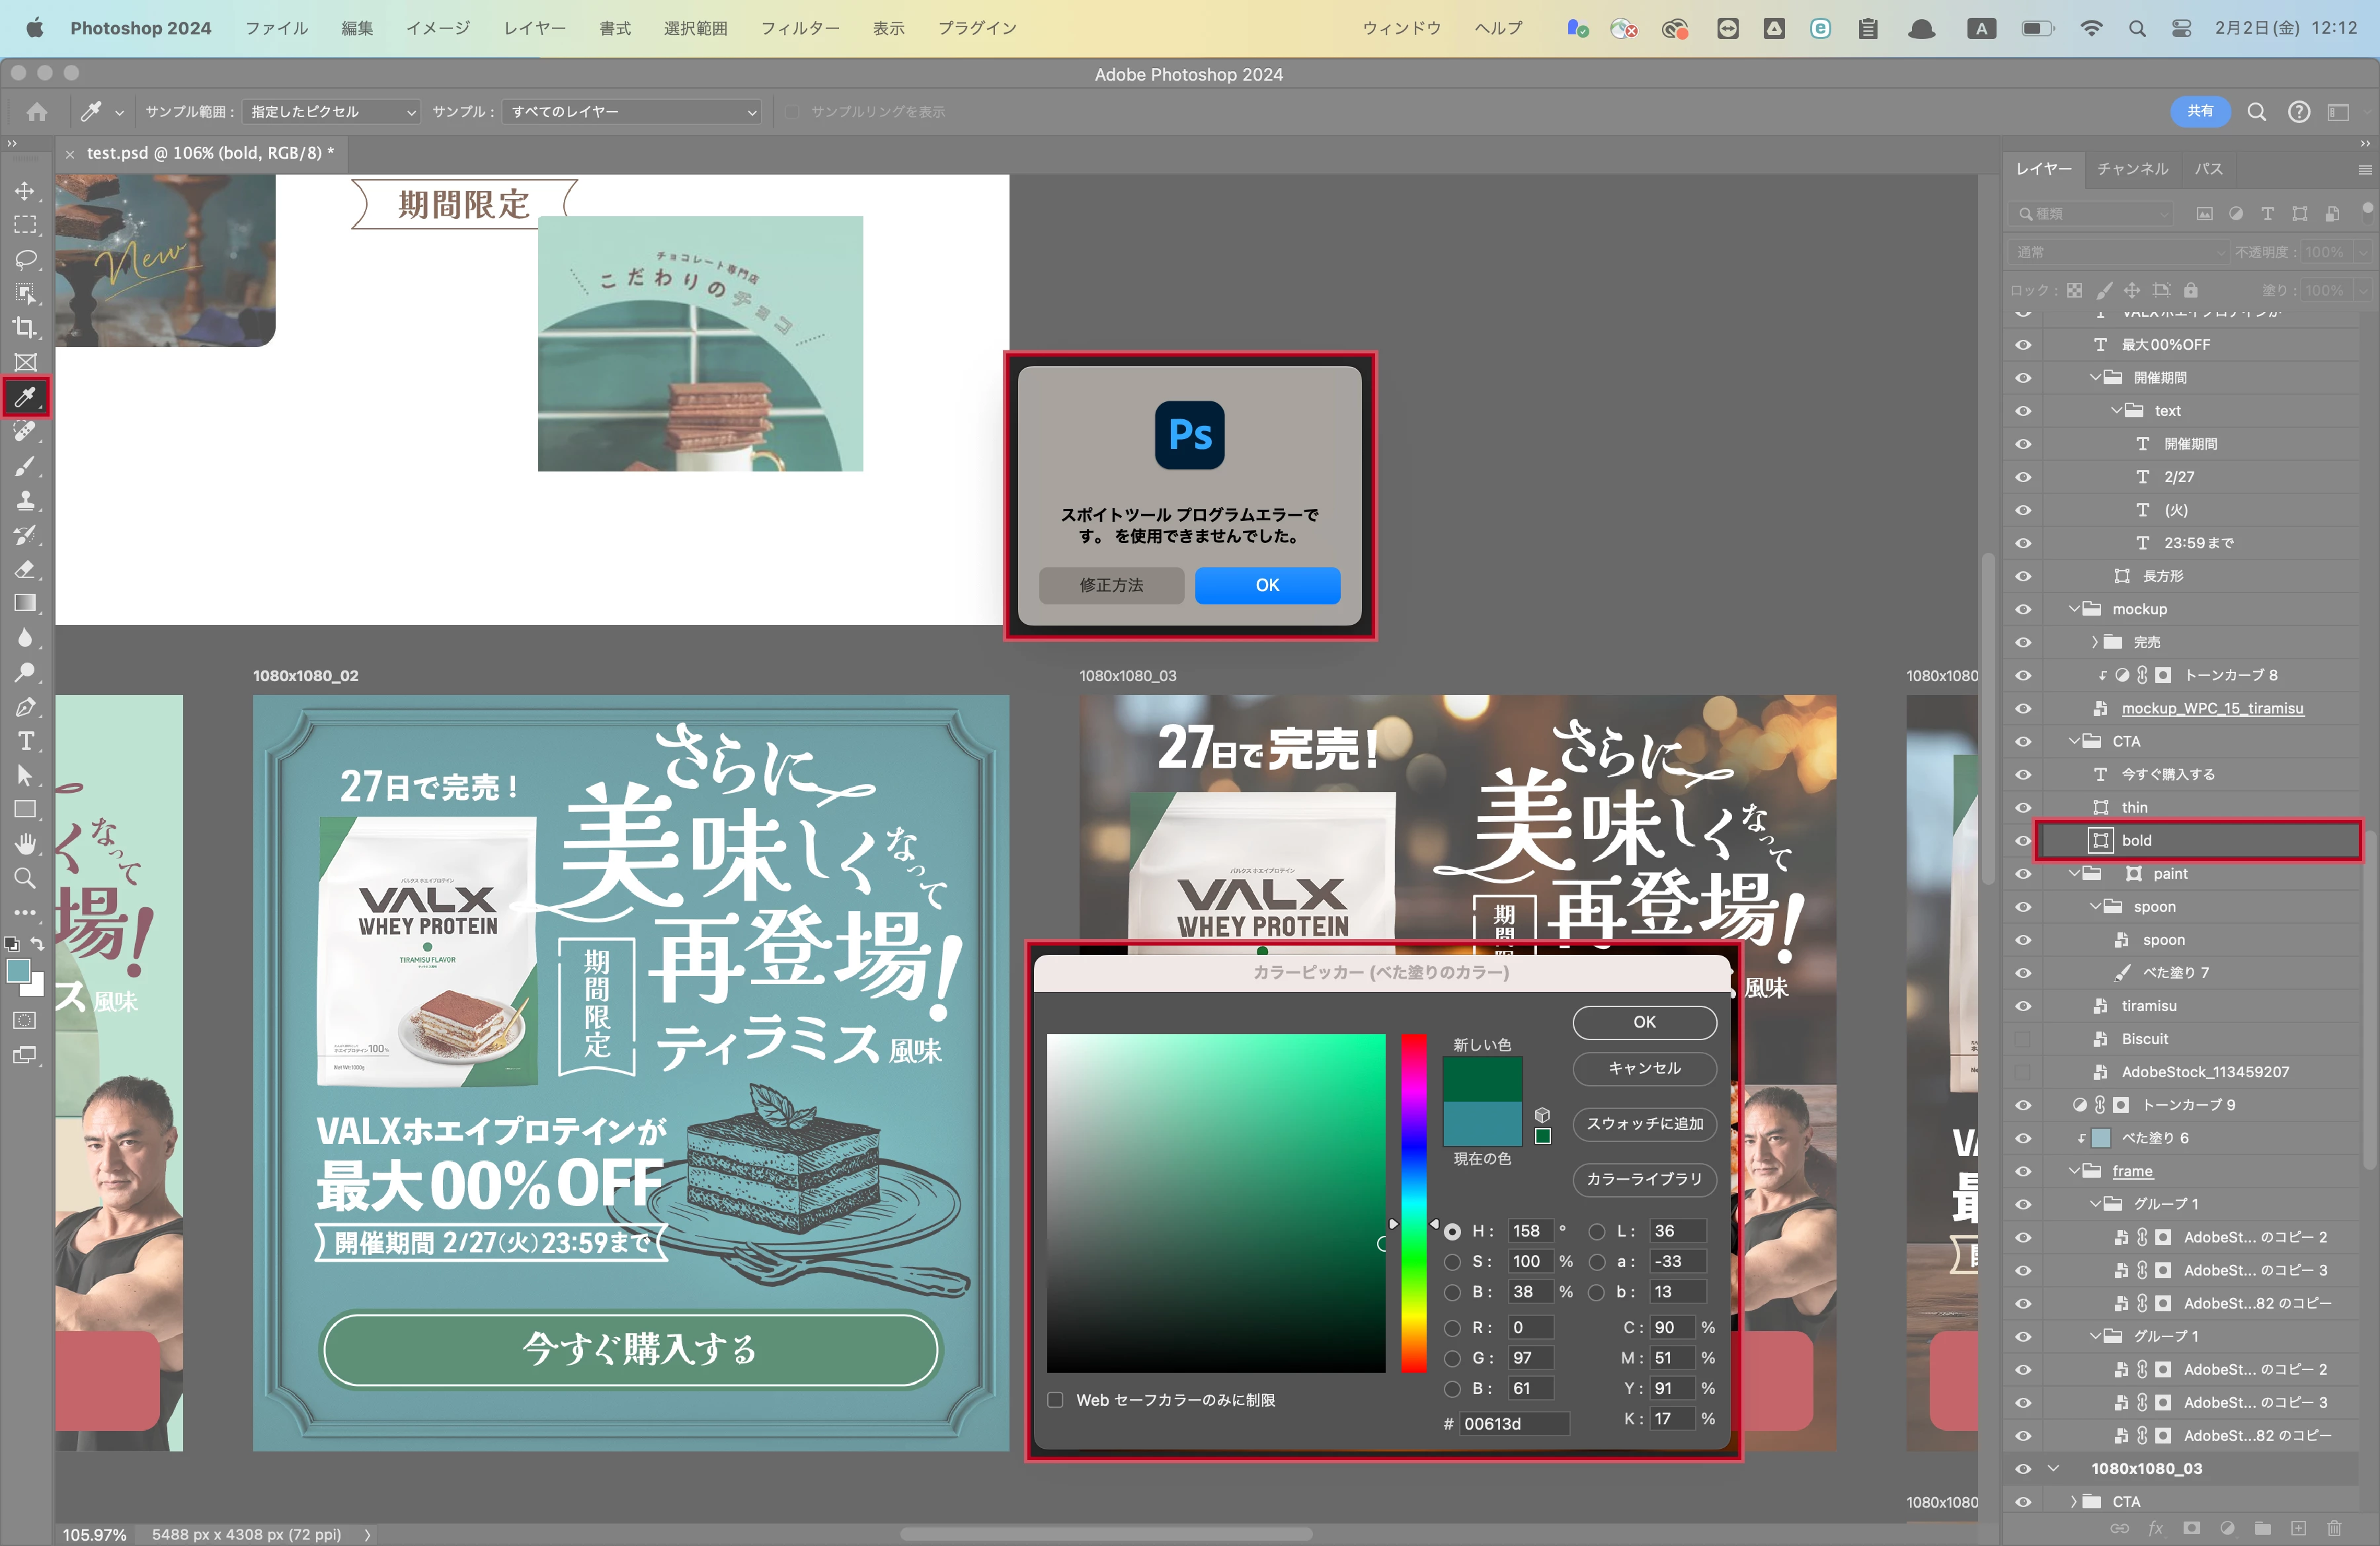Image resolution: width=2380 pixels, height=1546 pixels.
Task: Switch to the チャンネル tab
Action: pyautogui.click(x=2132, y=168)
